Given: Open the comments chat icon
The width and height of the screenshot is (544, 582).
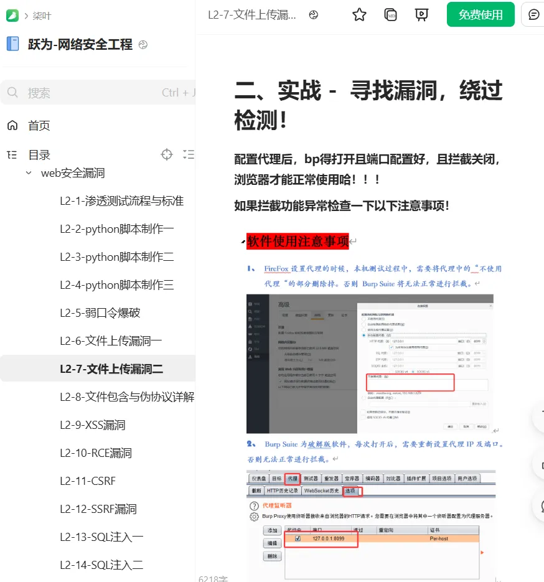Looking at the screenshot, I should pos(533,14).
